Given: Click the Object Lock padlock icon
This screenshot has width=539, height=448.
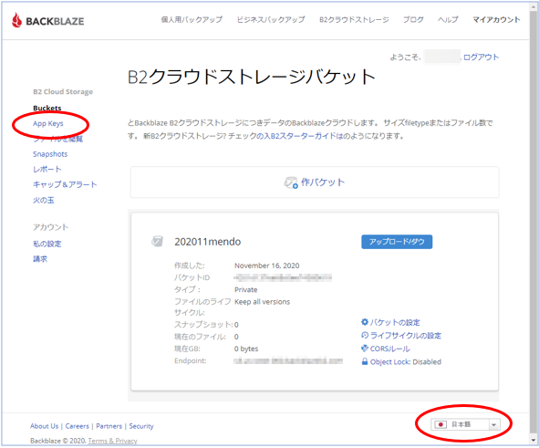Looking at the screenshot, I should coord(365,361).
